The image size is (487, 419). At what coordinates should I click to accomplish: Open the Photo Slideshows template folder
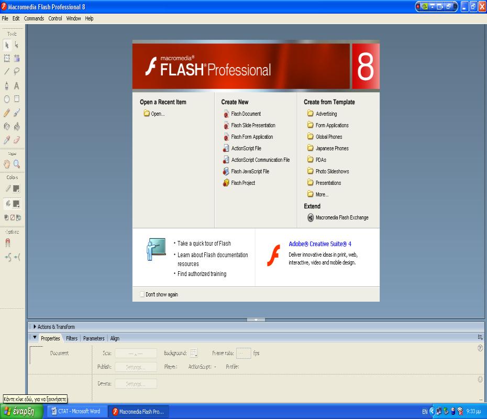(328, 171)
